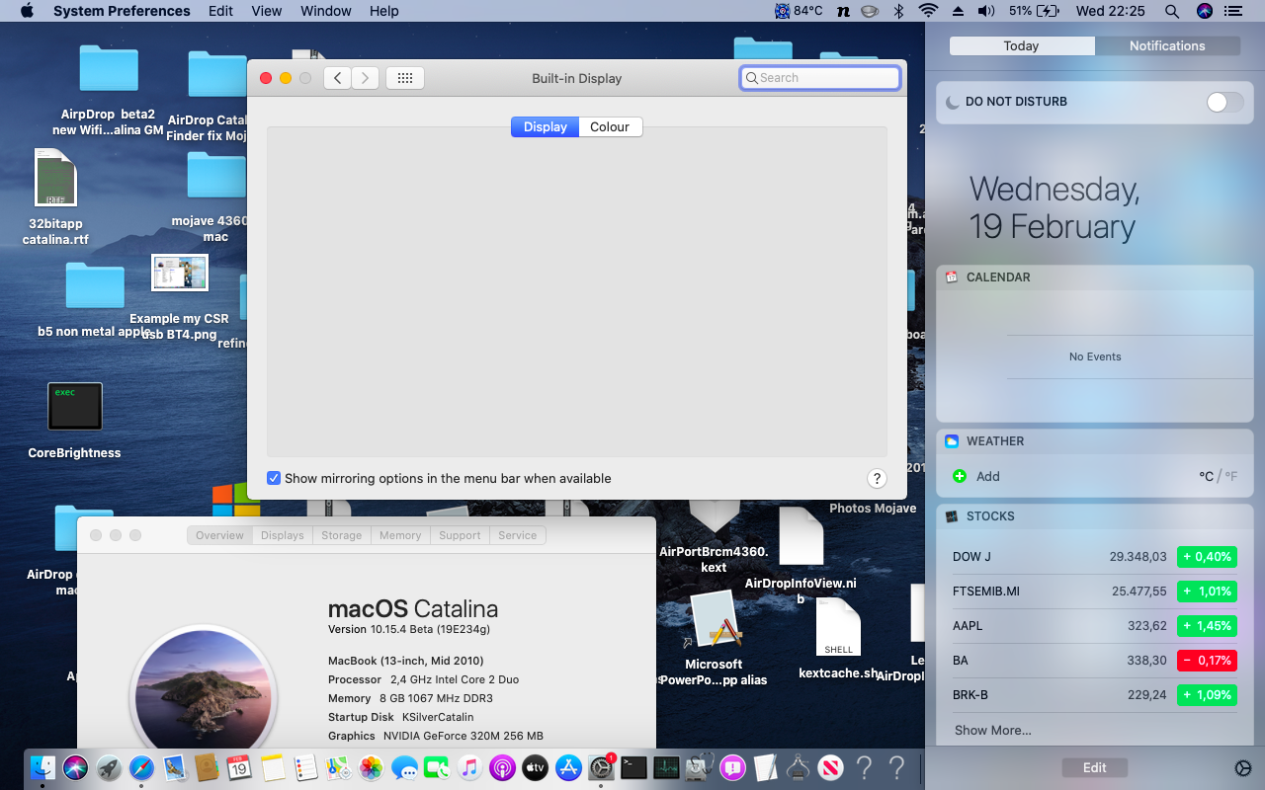Viewport: 1265px width, 790px height.
Task: Open Contacts in the Dock
Action: [207, 767]
